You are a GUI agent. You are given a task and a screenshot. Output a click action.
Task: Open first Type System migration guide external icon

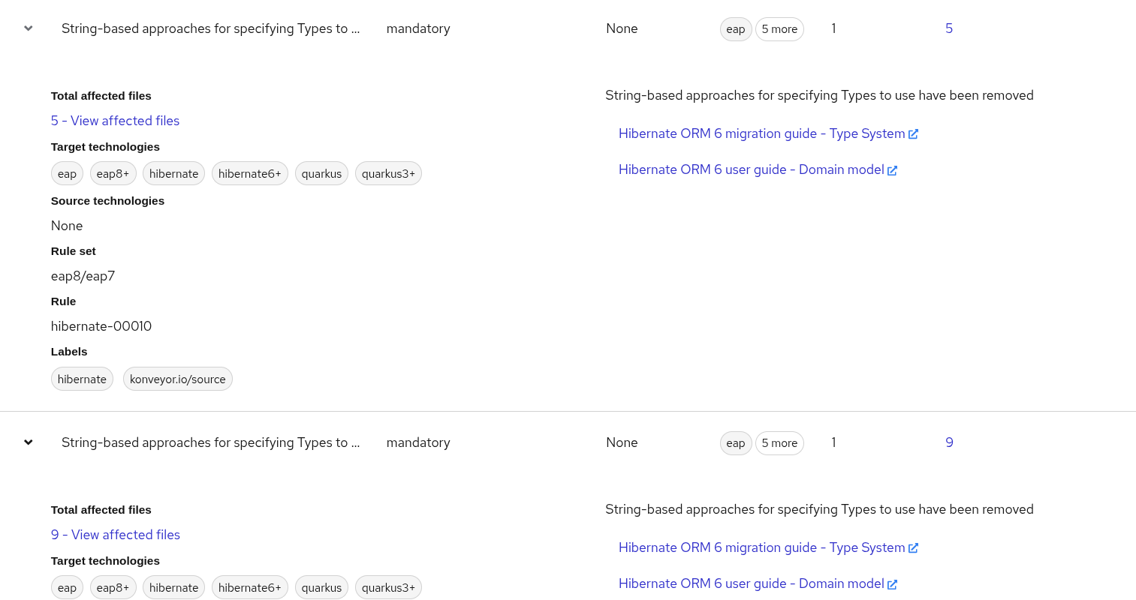[x=913, y=134]
